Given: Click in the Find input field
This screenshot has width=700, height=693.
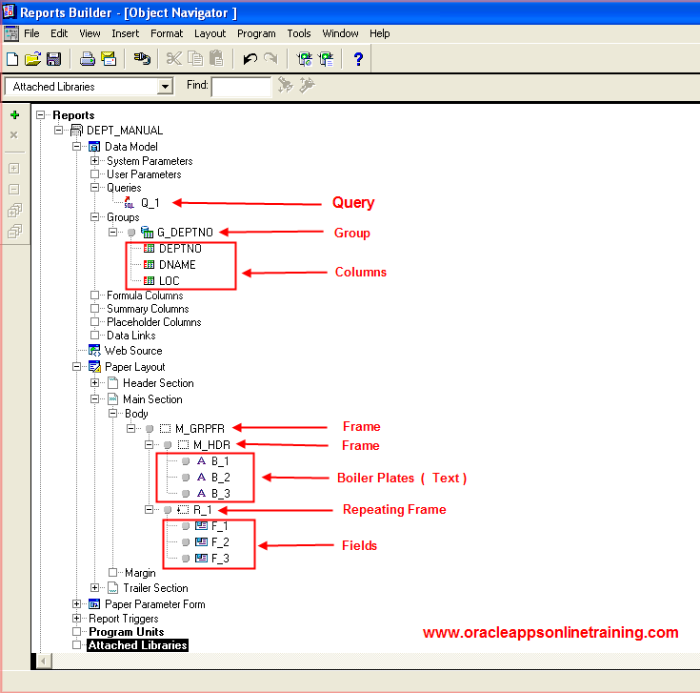Looking at the screenshot, I should click(241, 87).
